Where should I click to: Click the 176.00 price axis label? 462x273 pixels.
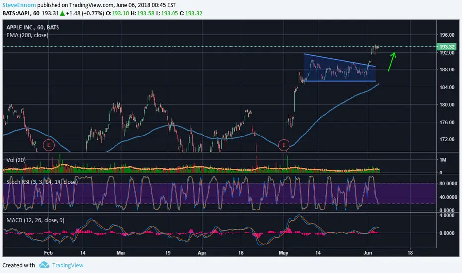(447, 122)
